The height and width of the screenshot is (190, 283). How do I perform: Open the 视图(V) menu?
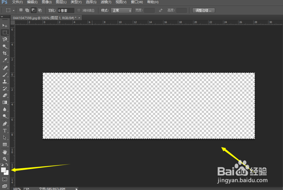[x=121, y=2]
